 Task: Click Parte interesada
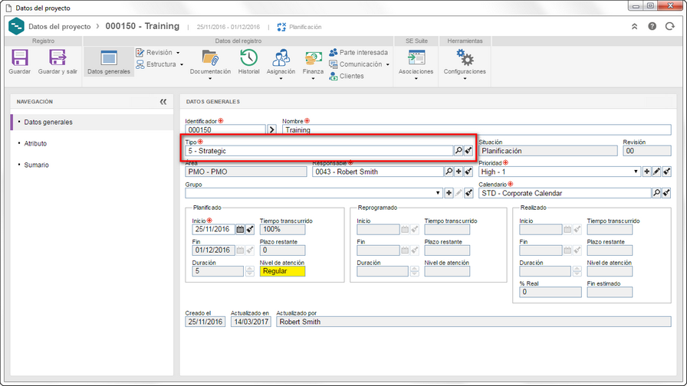359,53
